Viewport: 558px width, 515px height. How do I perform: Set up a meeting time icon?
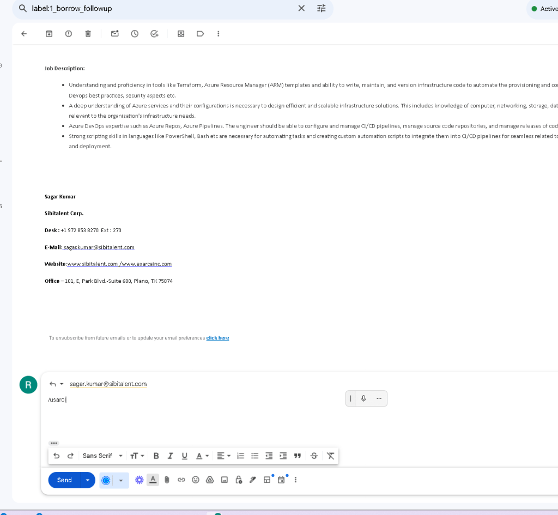point(282,480)
